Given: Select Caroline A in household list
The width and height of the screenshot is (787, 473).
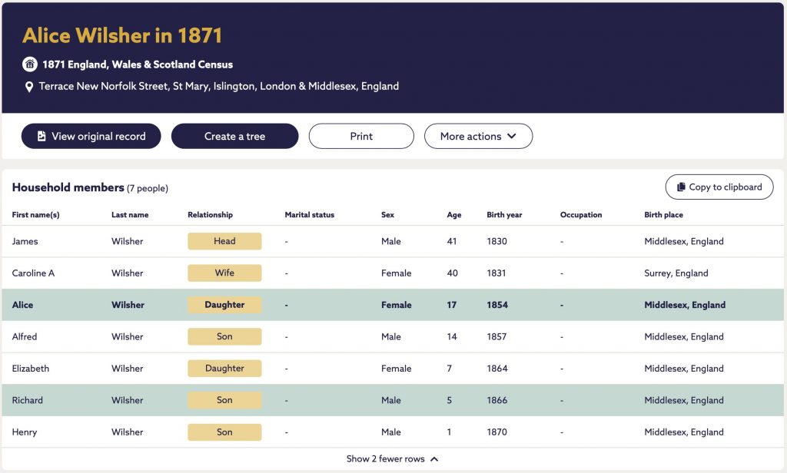Looking at the screenshot, I should (x=33, y=273).
